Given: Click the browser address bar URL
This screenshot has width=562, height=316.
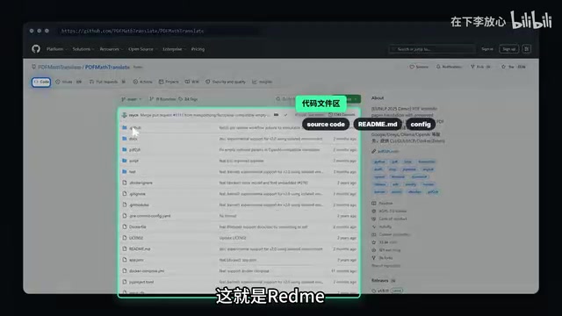Looking at the screenshot, I should [x=133, y=32].
